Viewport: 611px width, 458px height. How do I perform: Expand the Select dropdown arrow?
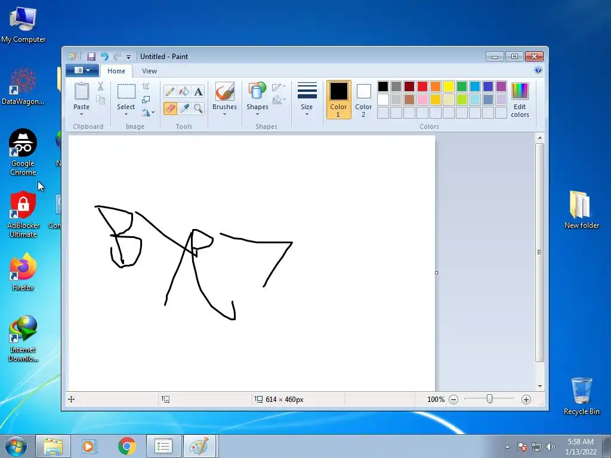coord(126,114)
